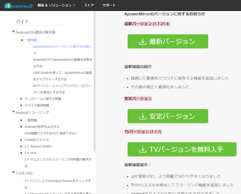Click TVバージョンを無料入手 button

(x=182, y=149)
